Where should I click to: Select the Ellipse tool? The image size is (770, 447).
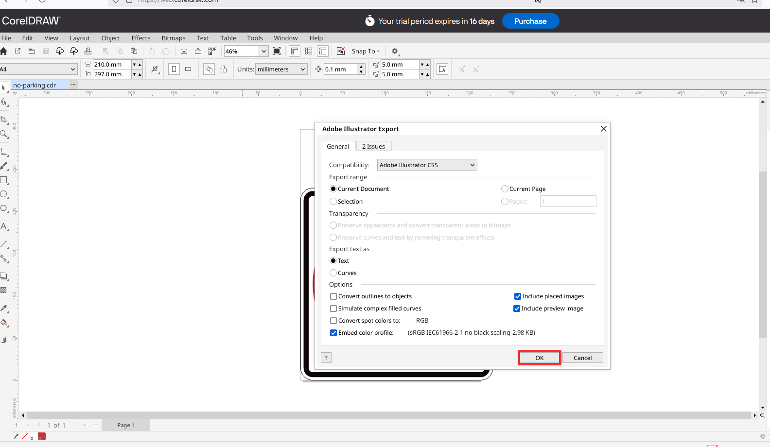pyautogui.click(x=4, y=194)
